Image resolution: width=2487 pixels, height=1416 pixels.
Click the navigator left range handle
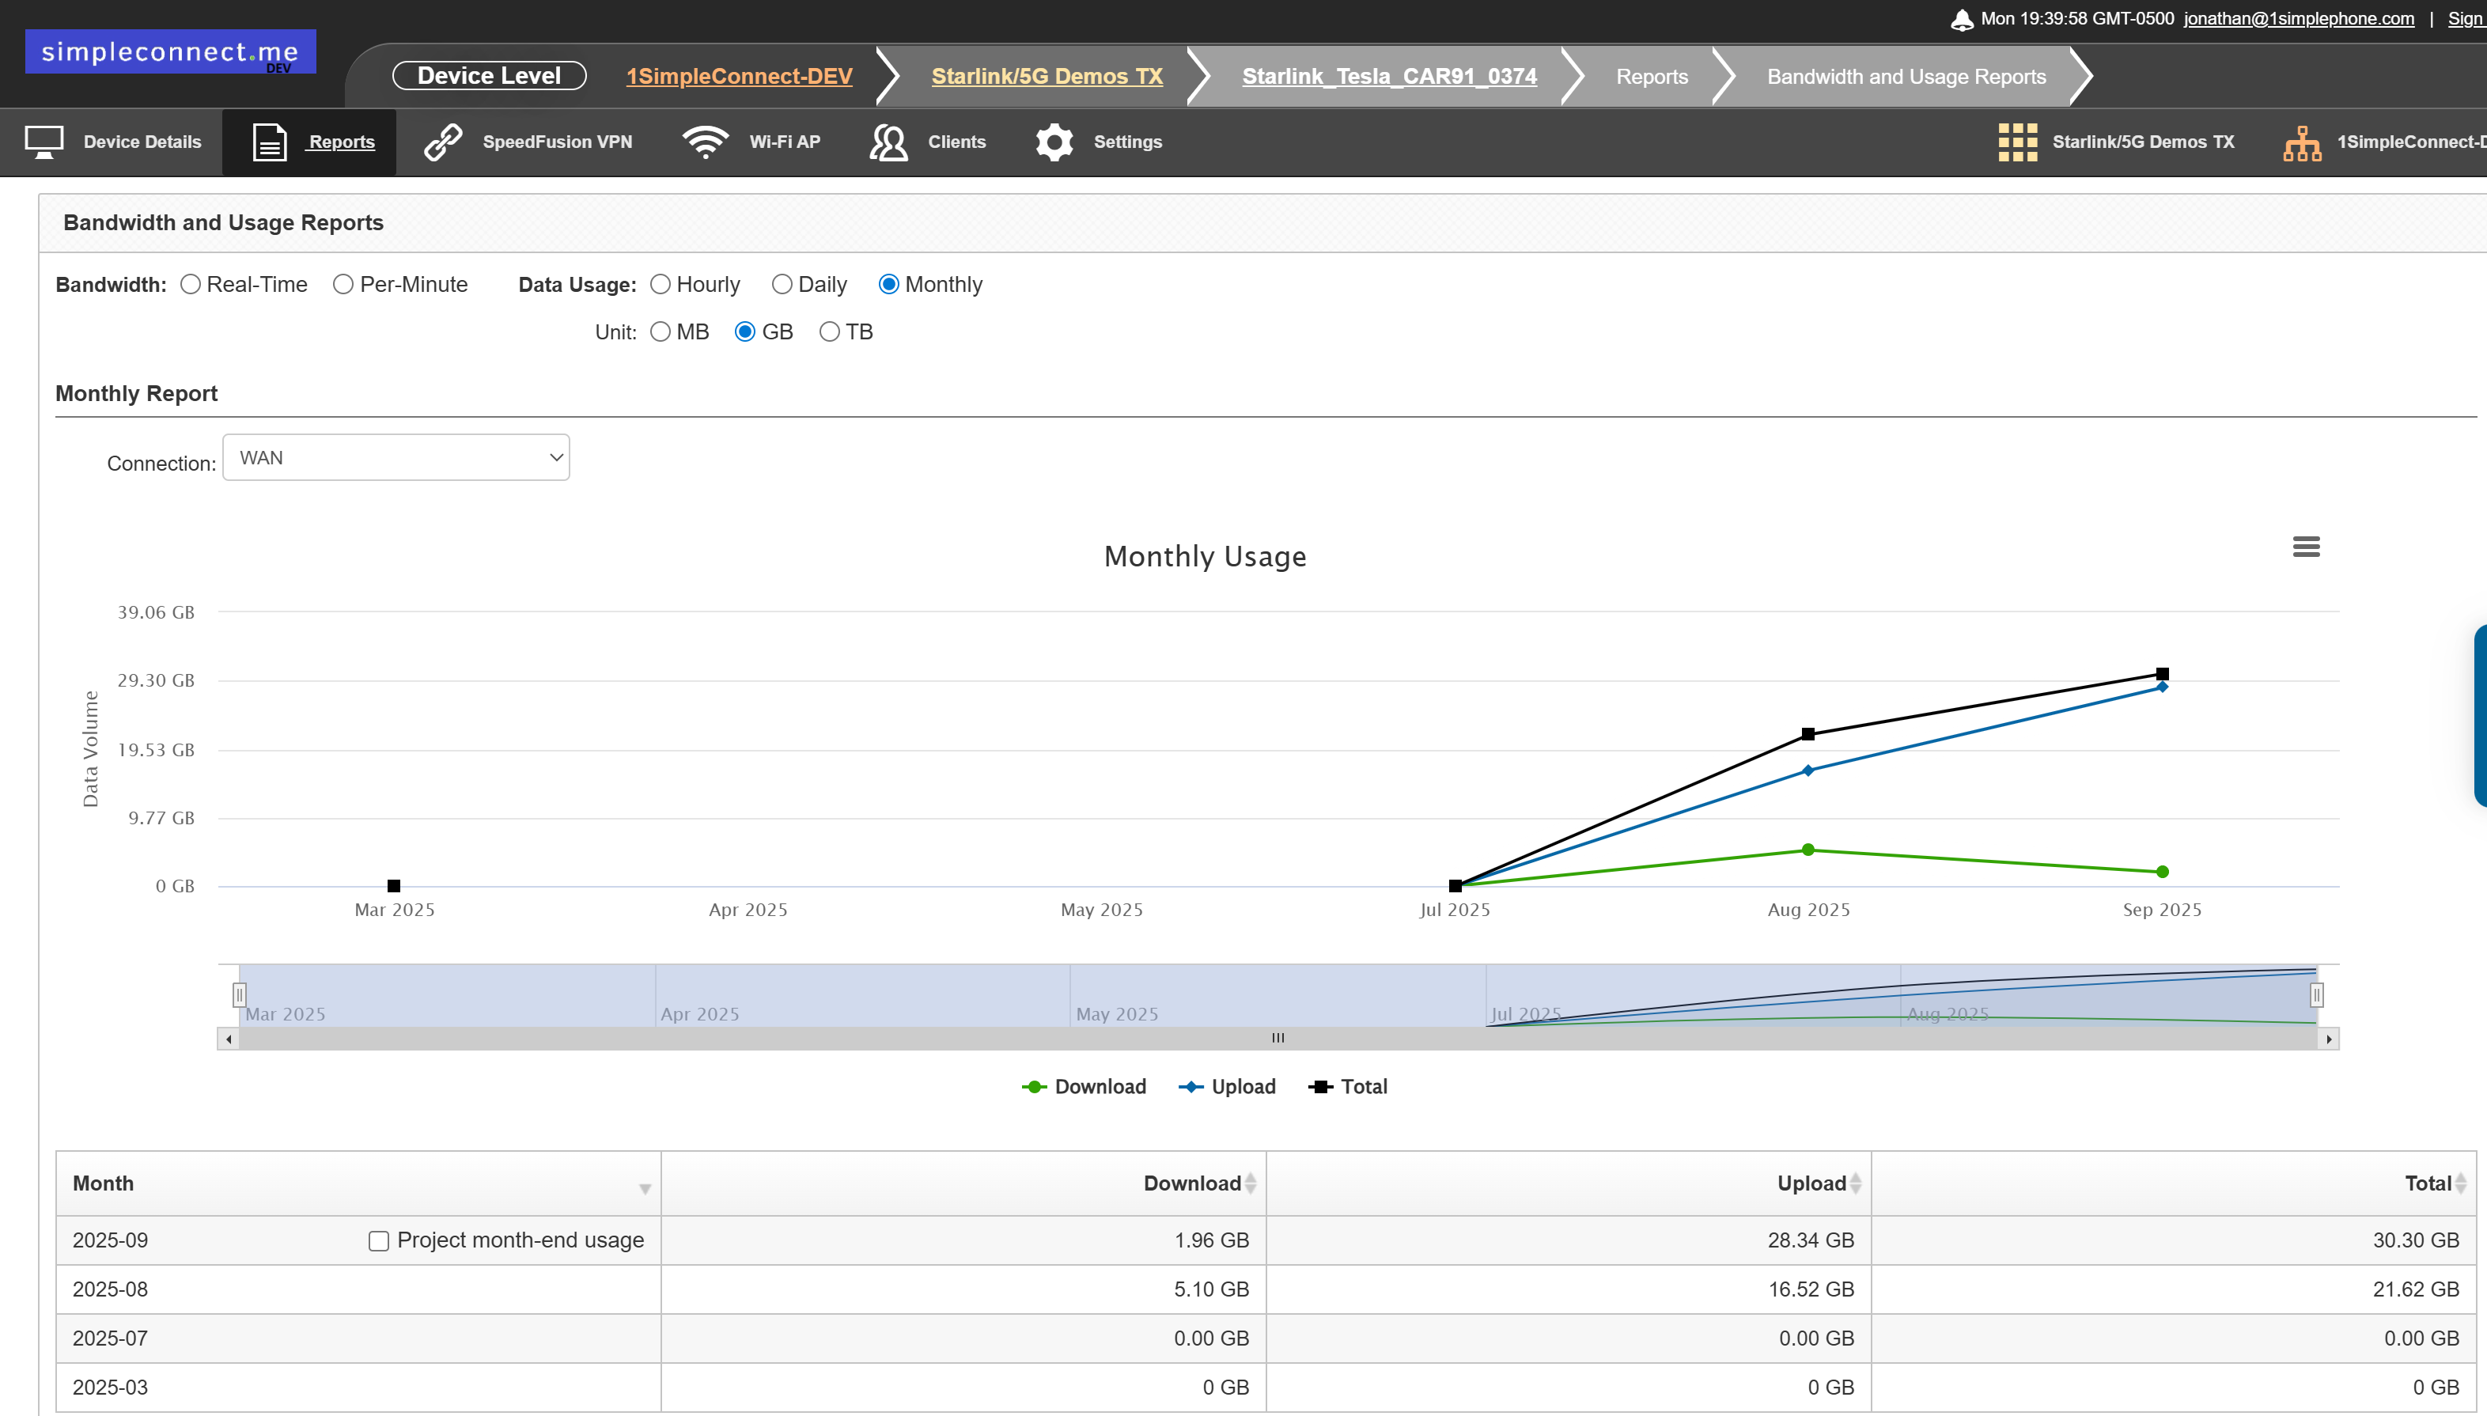[x=239, y=995]
